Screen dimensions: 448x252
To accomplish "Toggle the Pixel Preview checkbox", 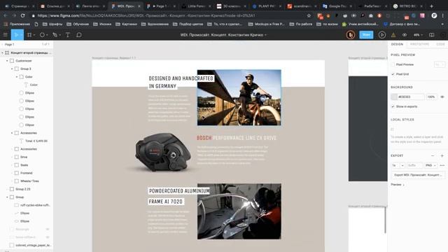I will [393, 64].
